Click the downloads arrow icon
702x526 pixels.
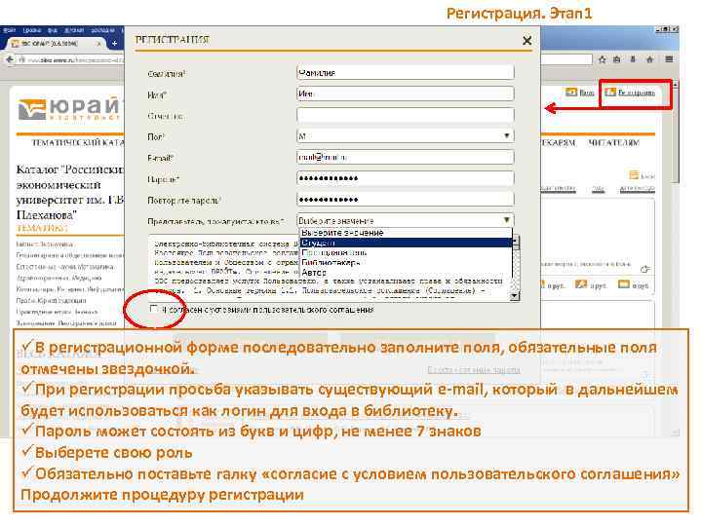tap(633, 59)
